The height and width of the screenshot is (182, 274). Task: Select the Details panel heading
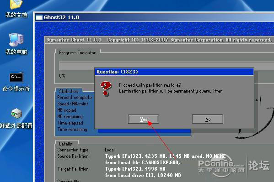coord(65,144)
